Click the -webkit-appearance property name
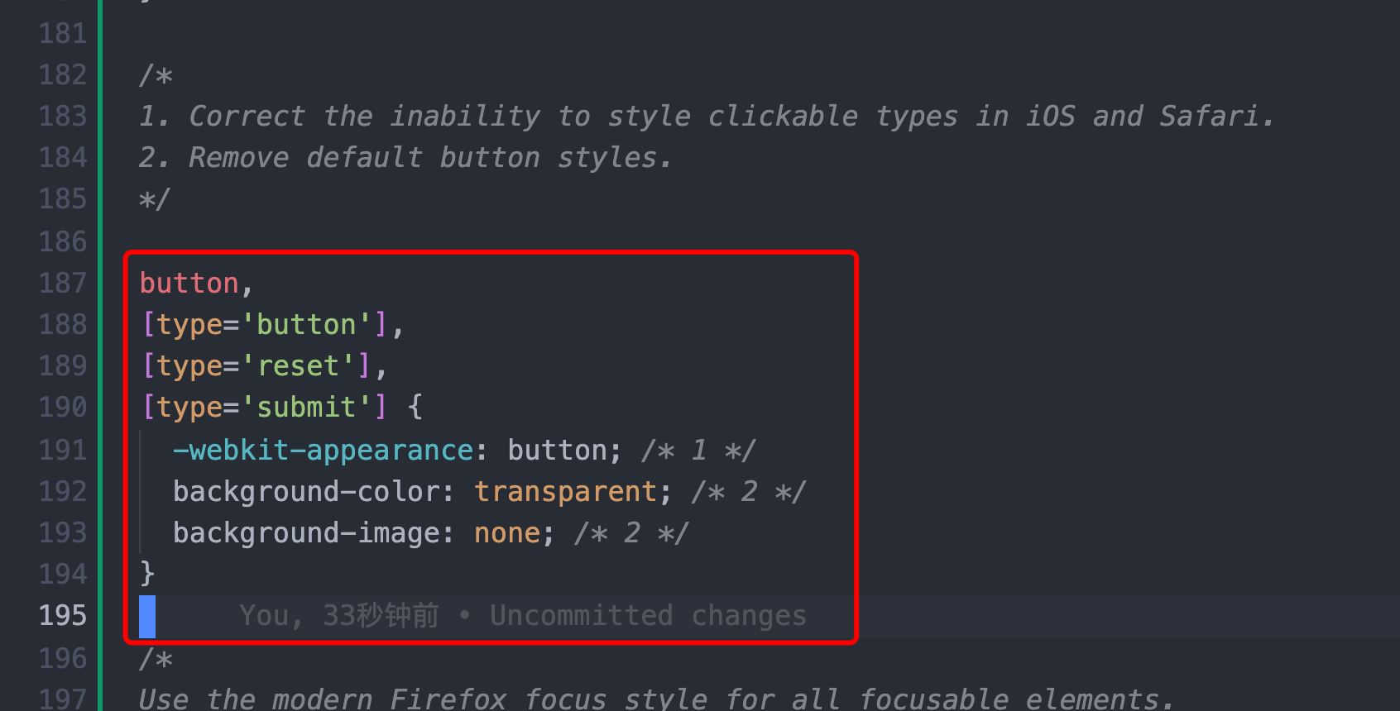 (323, 451)
